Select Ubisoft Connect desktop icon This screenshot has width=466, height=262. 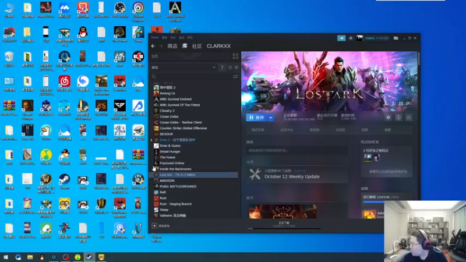138,12
